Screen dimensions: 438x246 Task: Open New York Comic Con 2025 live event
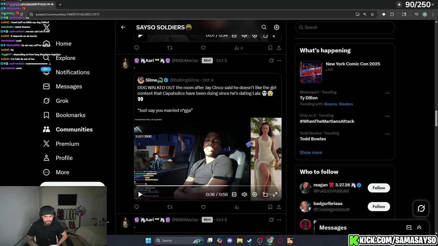point(345,72)
